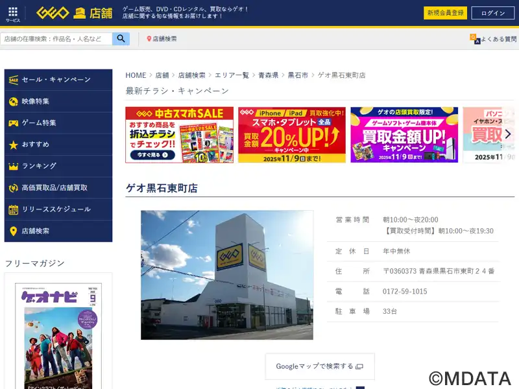Click the external link icon on Google map button

tap(359, 366)
